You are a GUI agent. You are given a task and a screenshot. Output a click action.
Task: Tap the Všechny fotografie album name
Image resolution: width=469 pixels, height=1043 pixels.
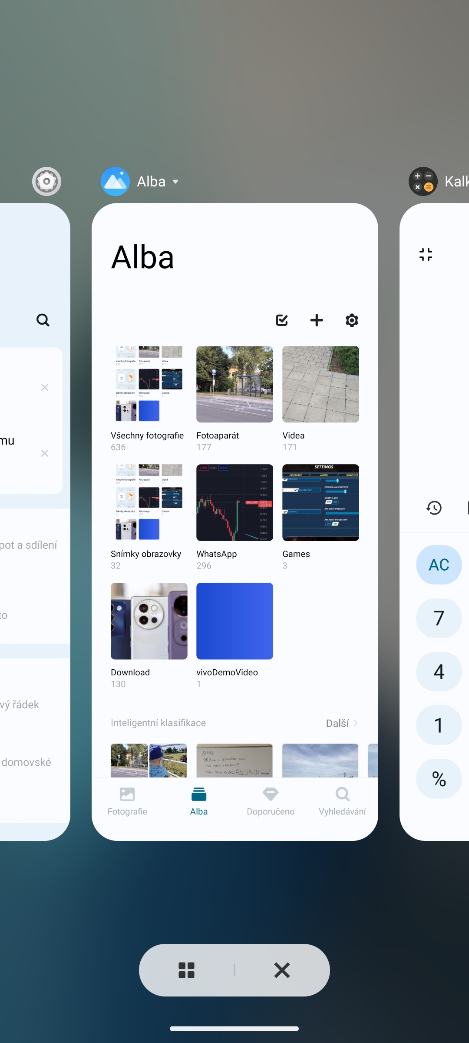[x=147, y=435]
